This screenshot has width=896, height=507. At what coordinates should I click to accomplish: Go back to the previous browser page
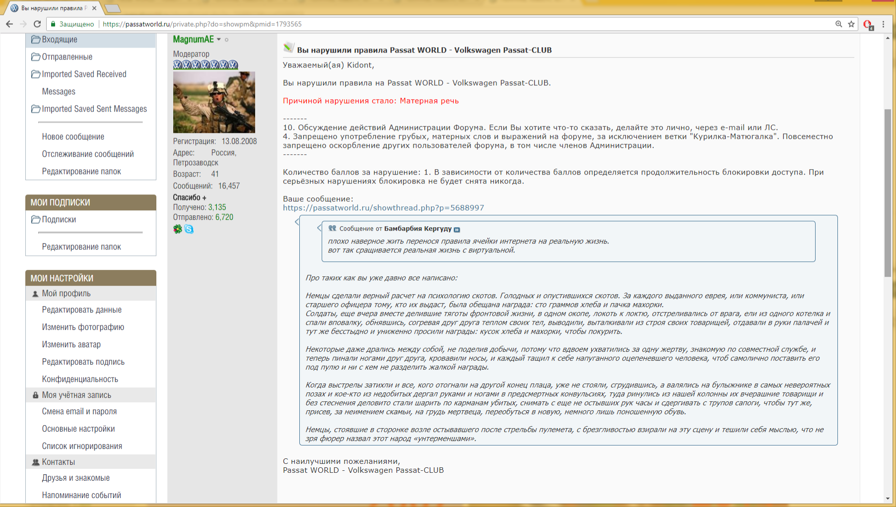click(x=9, y=24)
